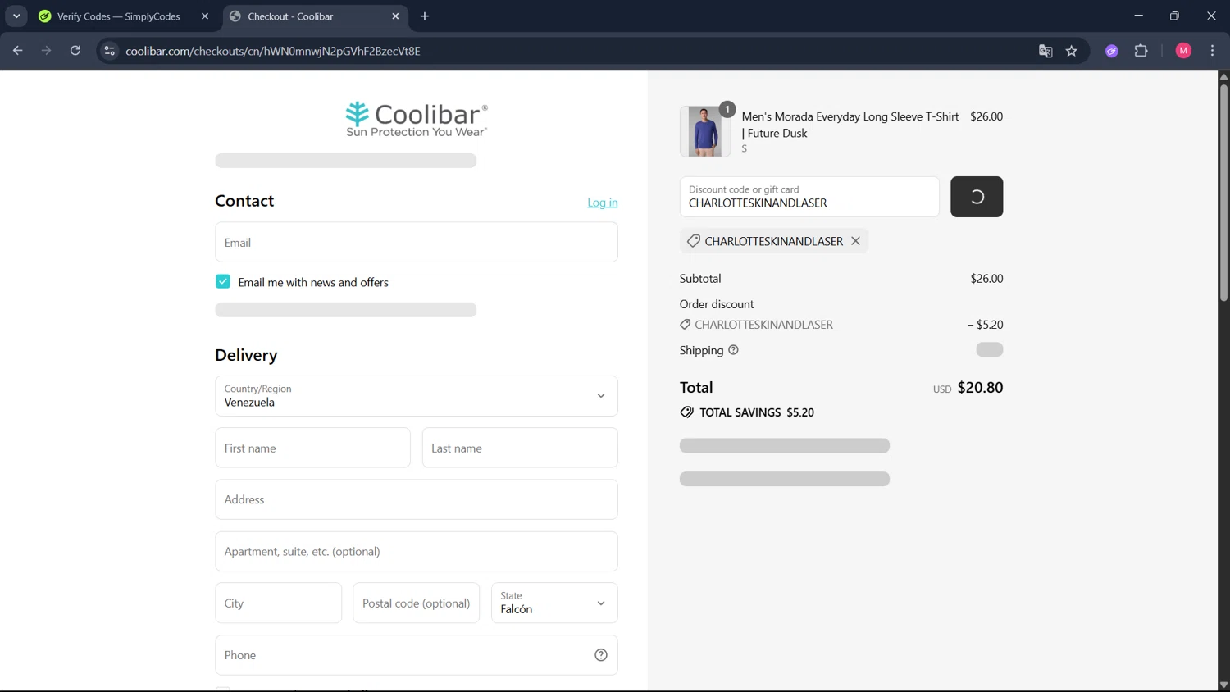Close the Verify Codes — SimplyCodes tab
Viewport: 1230px width, 692px height.
205,16
